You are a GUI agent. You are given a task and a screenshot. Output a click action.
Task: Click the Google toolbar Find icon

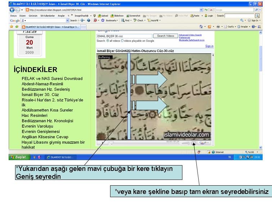(x=123, y=20)
